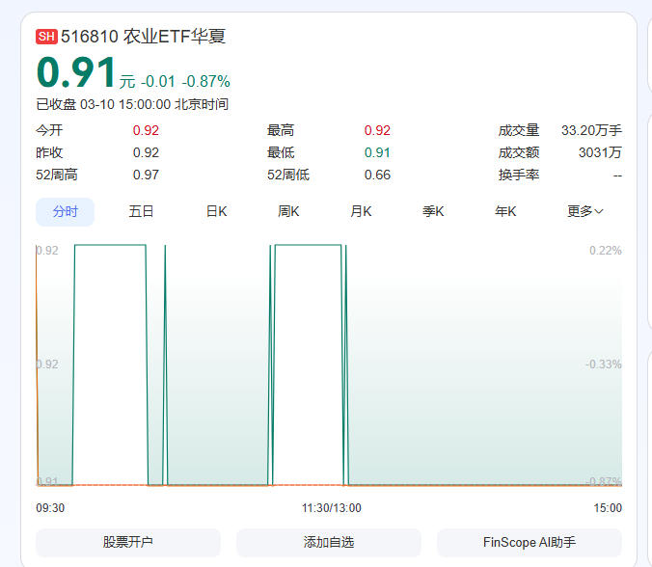Click the large 0.91 current price
Viewport: 652px width, 567px height.
[x=75, y=73]
